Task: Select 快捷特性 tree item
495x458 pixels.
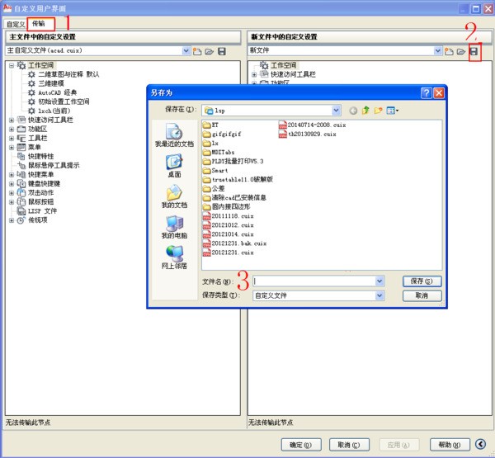Action: (x=41, y=156)
